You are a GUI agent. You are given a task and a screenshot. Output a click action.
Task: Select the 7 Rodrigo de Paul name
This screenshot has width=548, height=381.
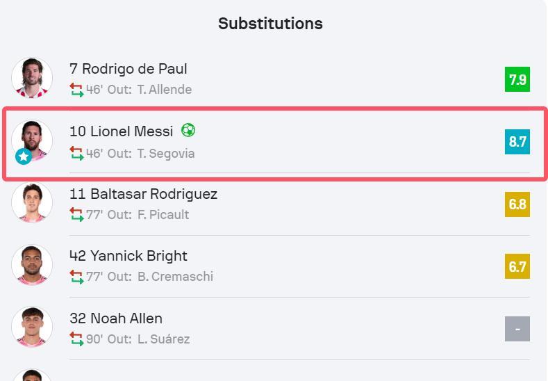click(x=128, y=69)
